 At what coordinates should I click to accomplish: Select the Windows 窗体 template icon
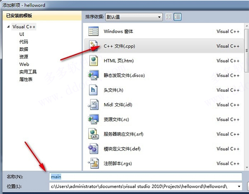click(x=93, y=31)
